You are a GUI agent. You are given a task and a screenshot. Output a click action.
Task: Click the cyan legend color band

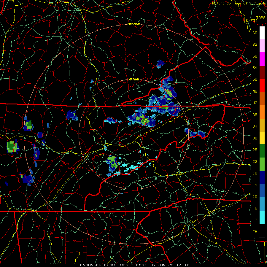(x=262, y=217)
